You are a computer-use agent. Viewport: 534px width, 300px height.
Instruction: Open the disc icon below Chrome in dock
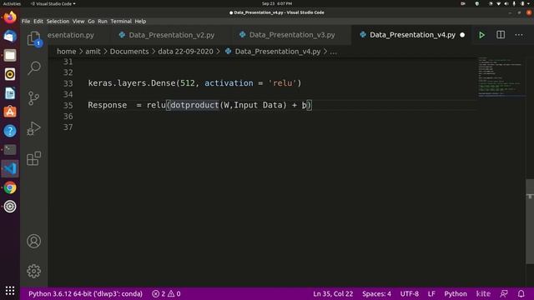pos(10,207)
